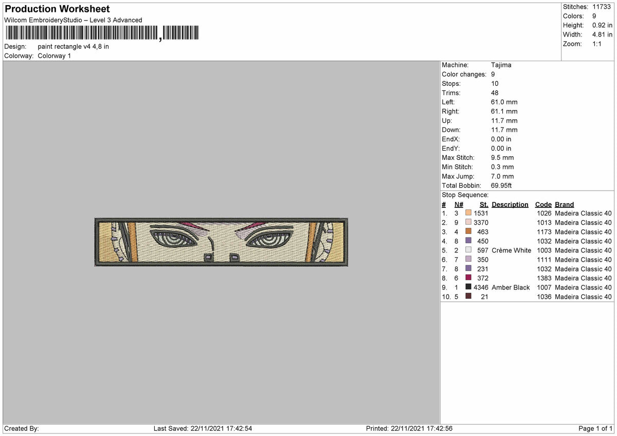Click the dark maroon swatch on row 10
The height and width of the screenshot is (436, 617).
[x=468, y=297]
